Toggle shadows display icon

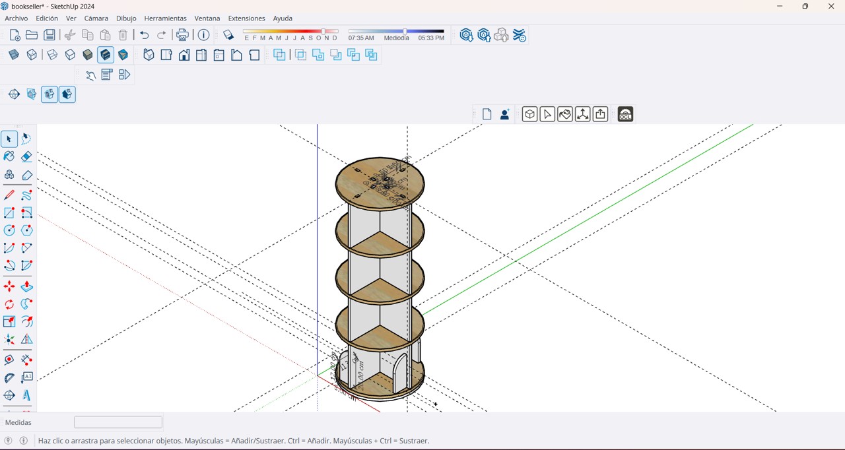tap(228, 35)
